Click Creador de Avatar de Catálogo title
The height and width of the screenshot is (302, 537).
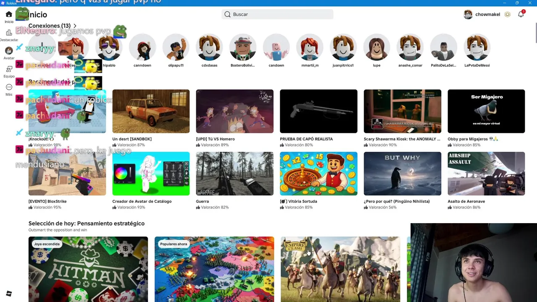click(x=142, y=201)
